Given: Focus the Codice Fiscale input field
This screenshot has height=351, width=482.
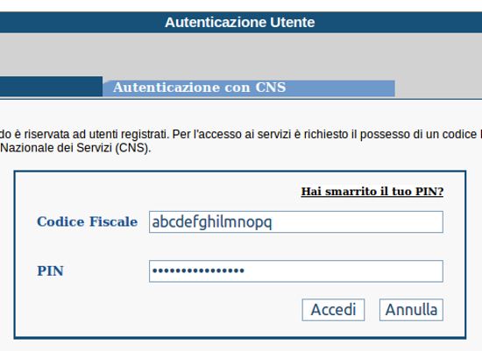Looking at the screenshot, I should coord(296,221).
